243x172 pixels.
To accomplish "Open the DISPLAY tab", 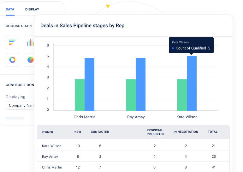I will pyautogui.click(x=32, y=9).
